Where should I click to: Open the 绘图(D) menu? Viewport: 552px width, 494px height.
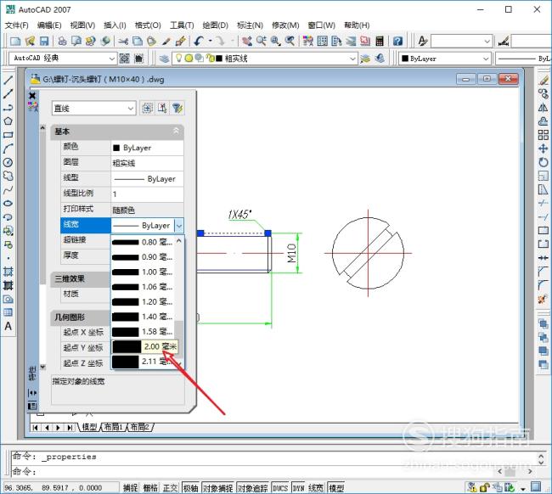(x=215, y=25)
